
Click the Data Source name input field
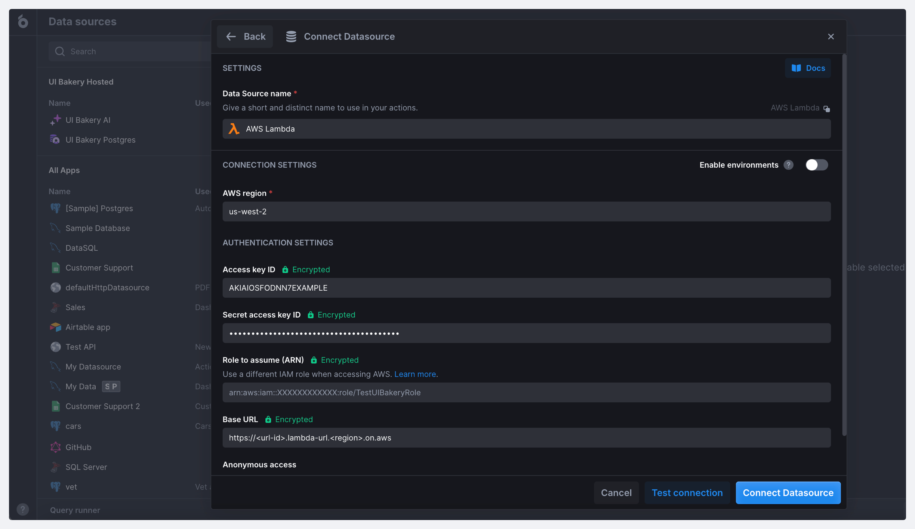coord(527,129)
